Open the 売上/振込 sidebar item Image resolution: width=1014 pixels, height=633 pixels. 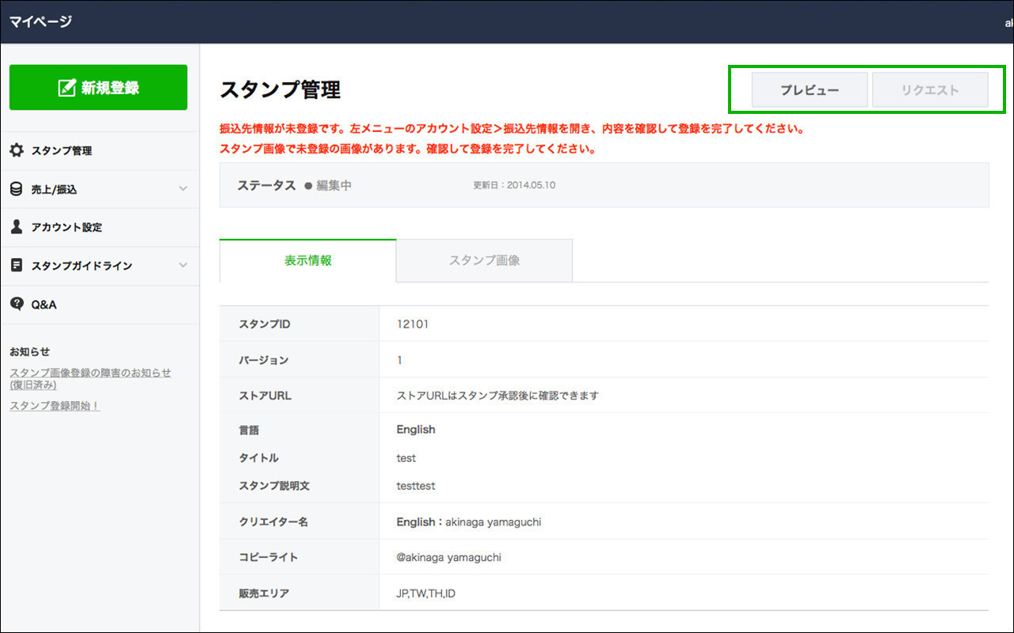[x=100, y=189]
